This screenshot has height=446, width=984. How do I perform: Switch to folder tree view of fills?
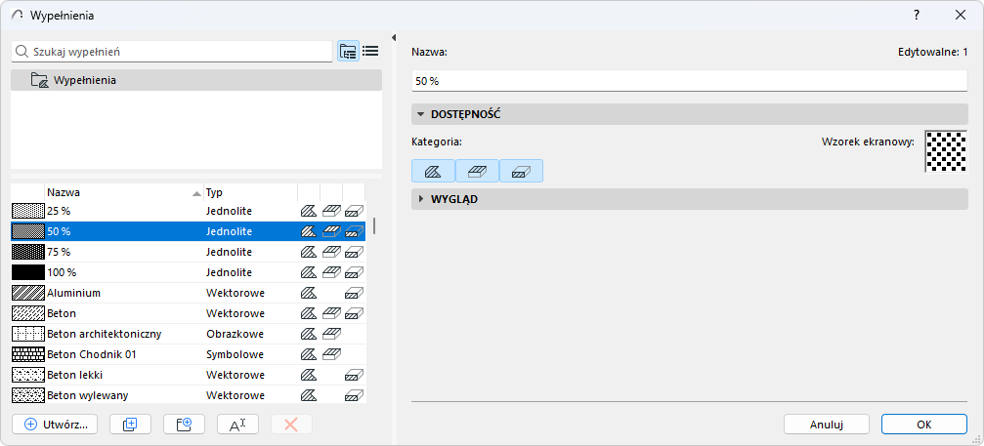coord(348,52)
